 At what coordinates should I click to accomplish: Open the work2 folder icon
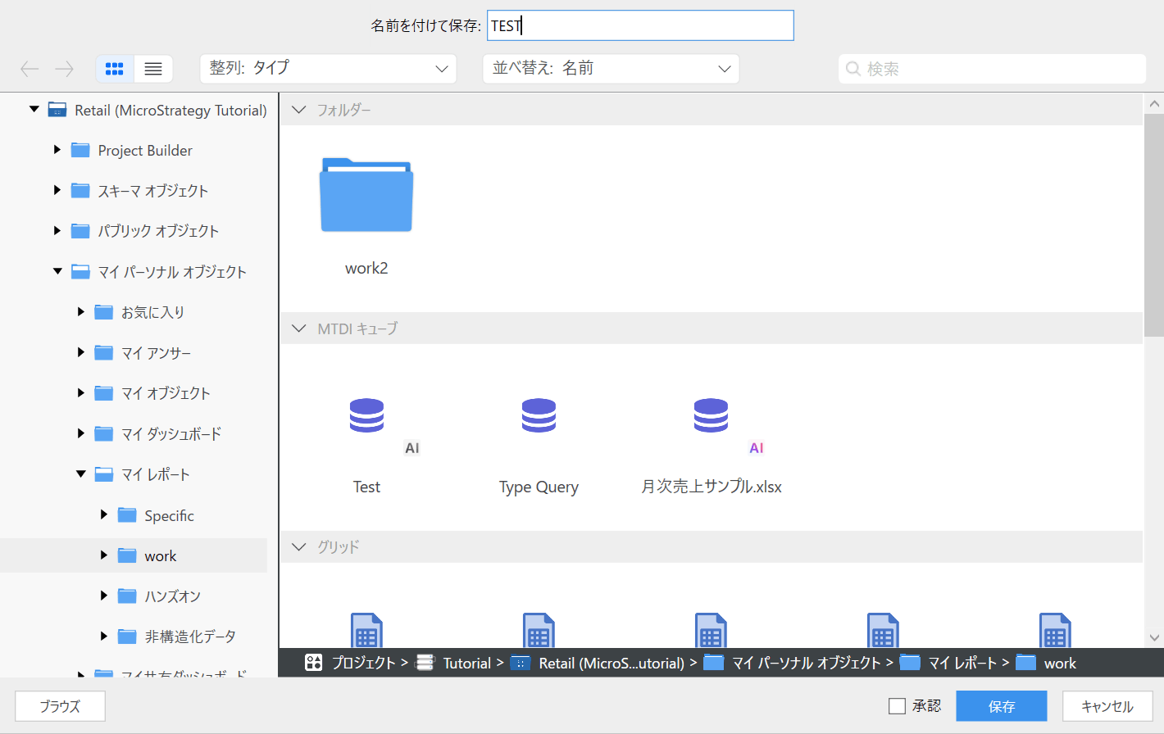coord(366,196)
